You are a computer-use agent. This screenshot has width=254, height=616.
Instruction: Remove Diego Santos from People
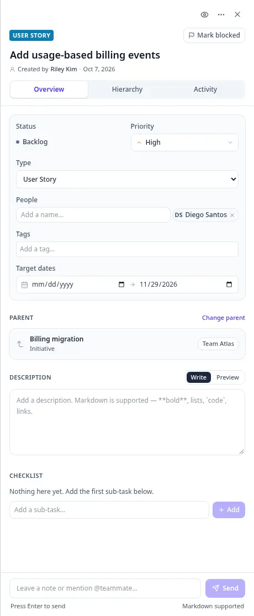232,215
